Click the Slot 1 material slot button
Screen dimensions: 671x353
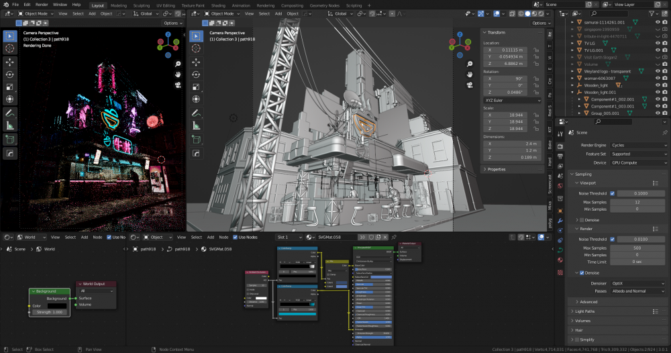[x=289, y=237]
